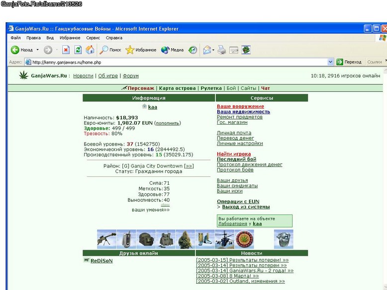
Task: Open Ваша недвижимость link
Action: tap(243, 112)
